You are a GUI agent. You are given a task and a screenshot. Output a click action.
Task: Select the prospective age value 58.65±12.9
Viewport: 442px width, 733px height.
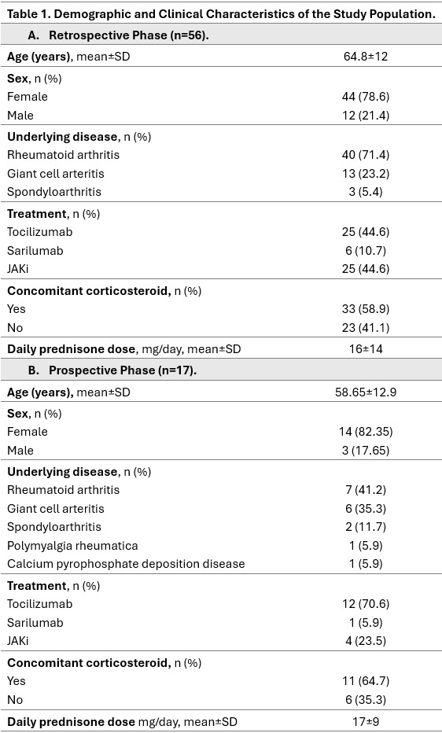(x=366, y=392)
